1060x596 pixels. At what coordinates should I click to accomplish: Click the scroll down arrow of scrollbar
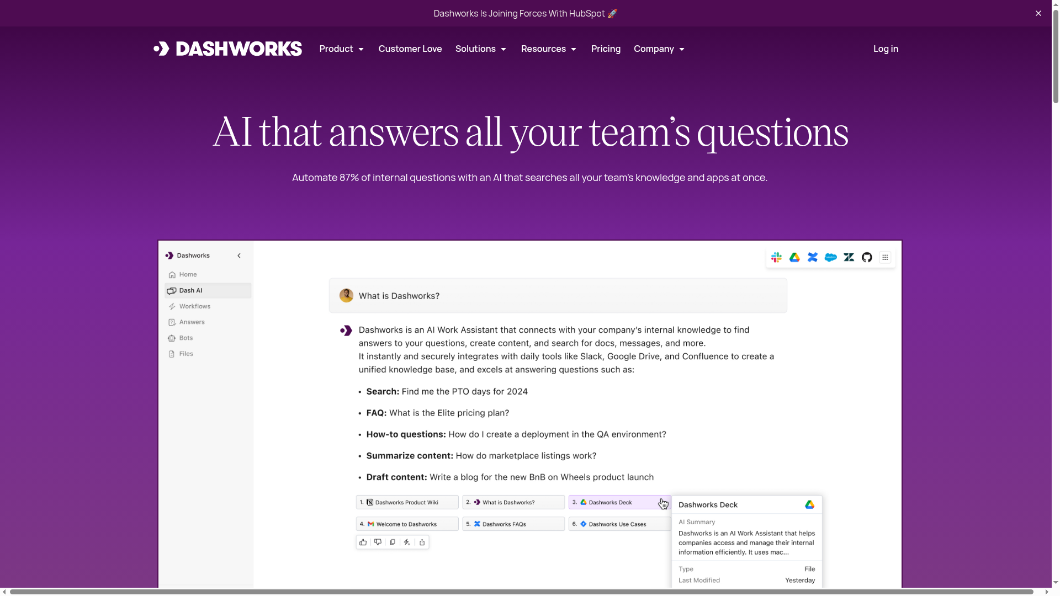pyautogui.click(x=1056, y=582)
